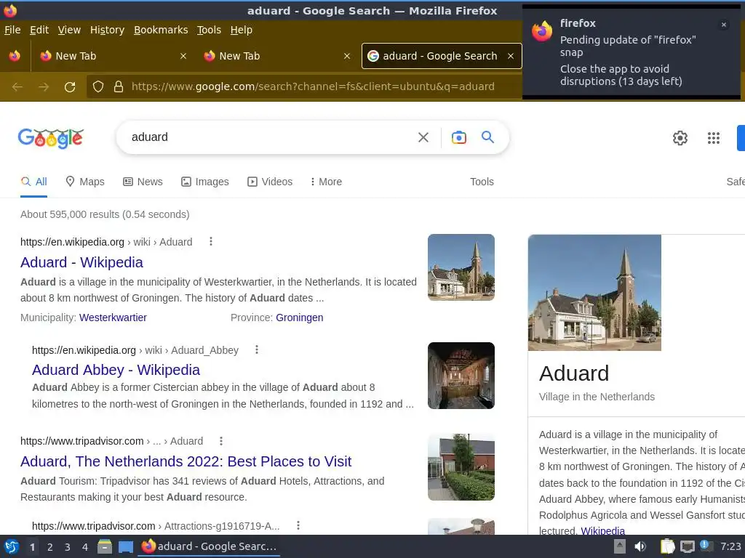Open the Aduard Abbey - Wikipedia link

point(116,370)
